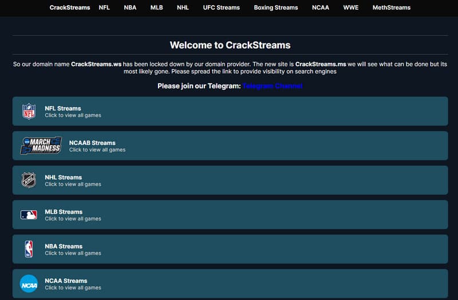
Task: Open UFC Streams in the navigation bar
Action: [x=221, y=8]
